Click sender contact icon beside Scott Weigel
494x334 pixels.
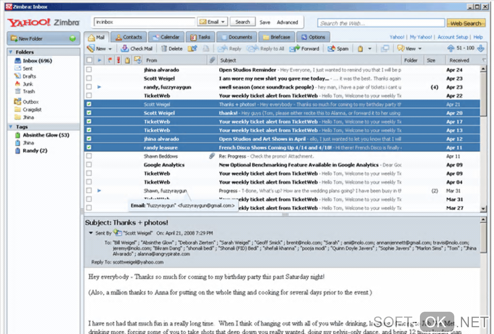click(118, 233)
